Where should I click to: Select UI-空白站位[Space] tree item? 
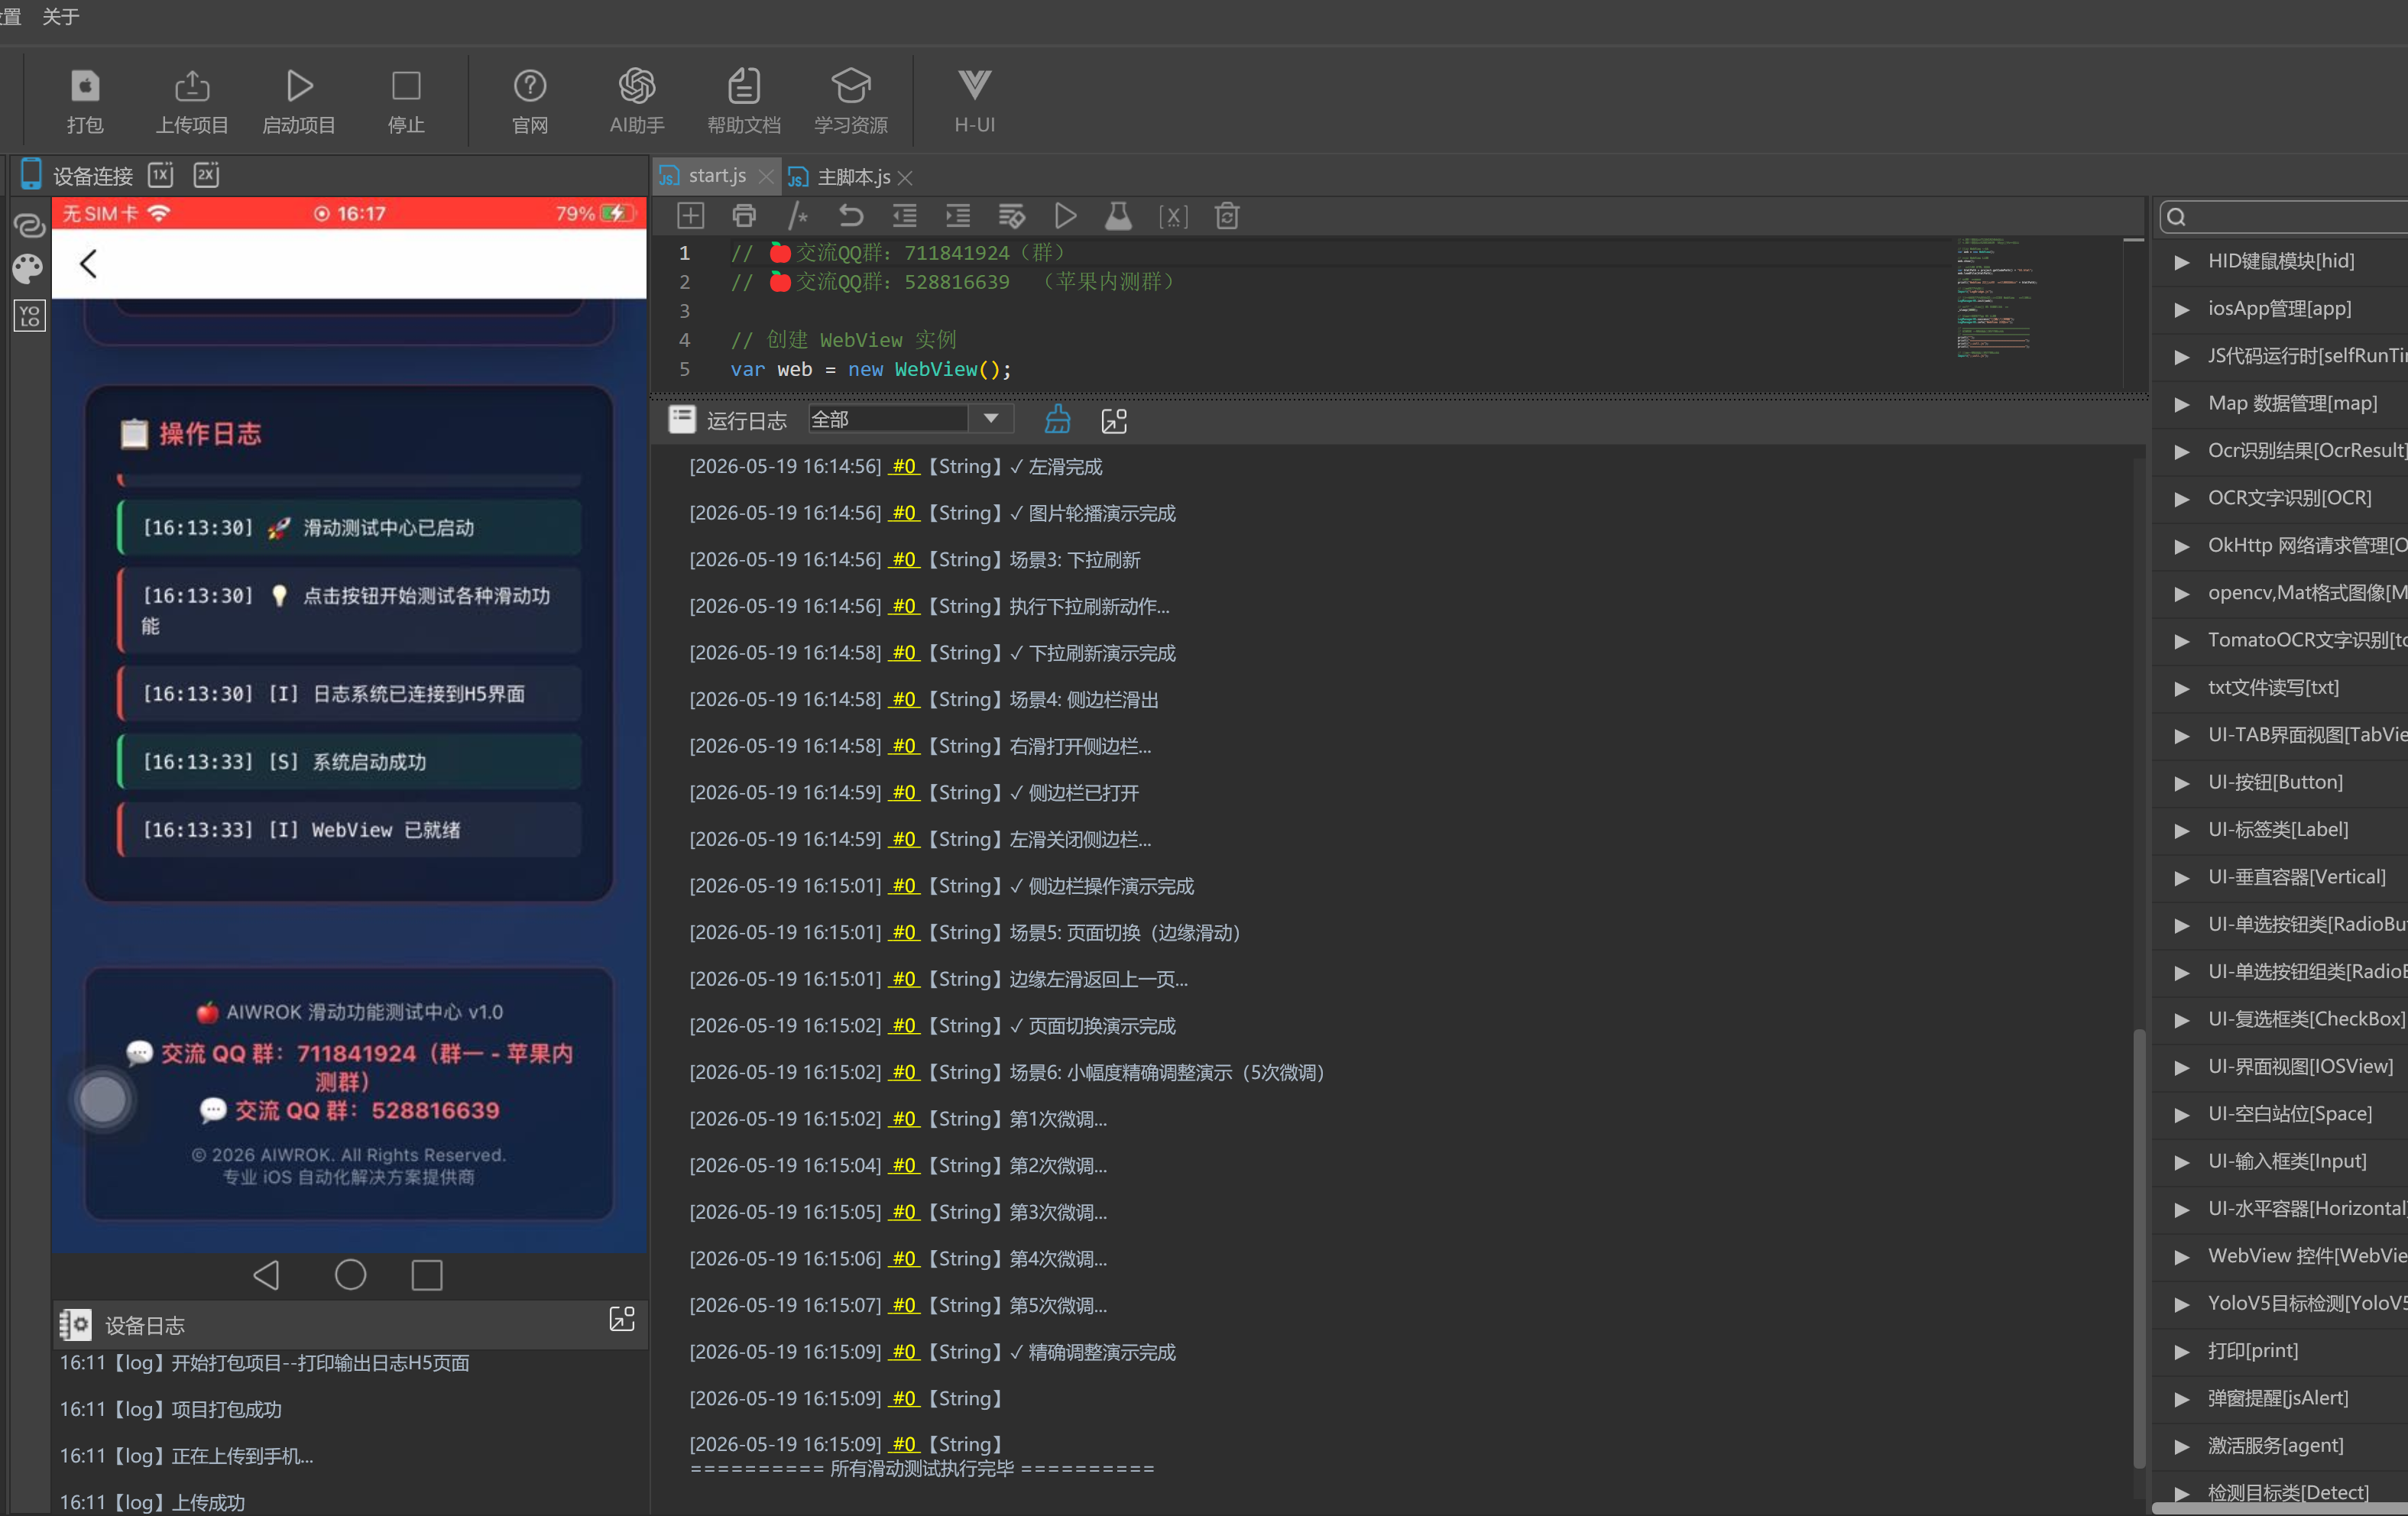tap(2289, 1114)
